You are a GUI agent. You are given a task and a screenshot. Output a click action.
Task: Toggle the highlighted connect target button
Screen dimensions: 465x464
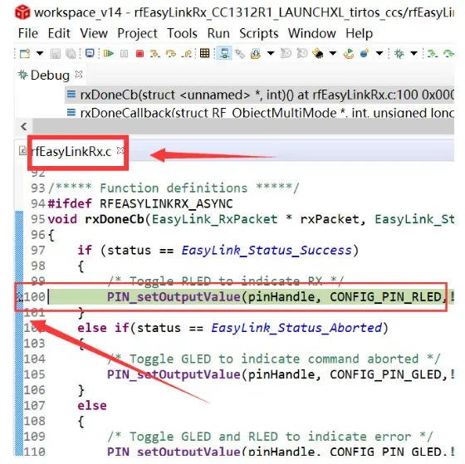click(x=224, y=53)
